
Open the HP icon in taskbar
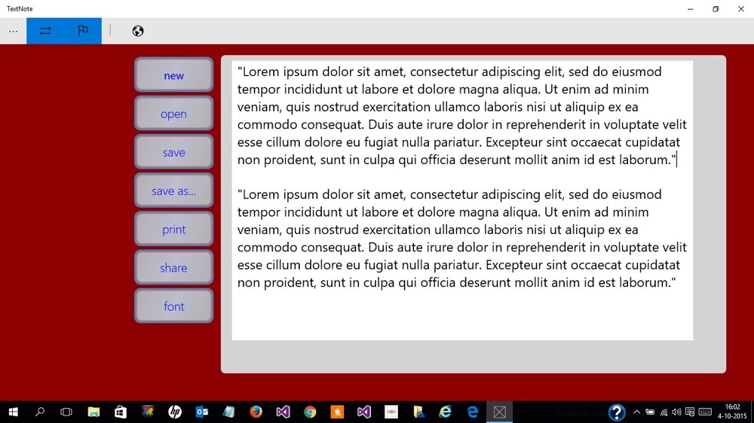(175, 412)
